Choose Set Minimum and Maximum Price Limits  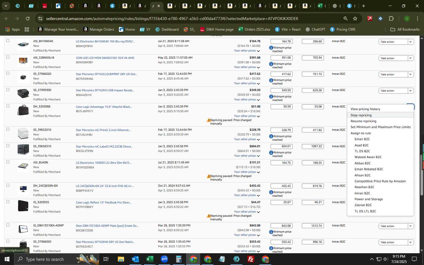pyautogui.click(x=380, y=127)
